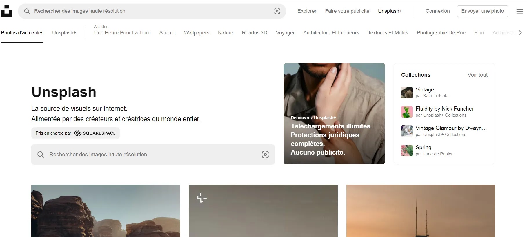Open the Vintage Glamour collection thumbnail
527x237 pixels.
(407, 131)
